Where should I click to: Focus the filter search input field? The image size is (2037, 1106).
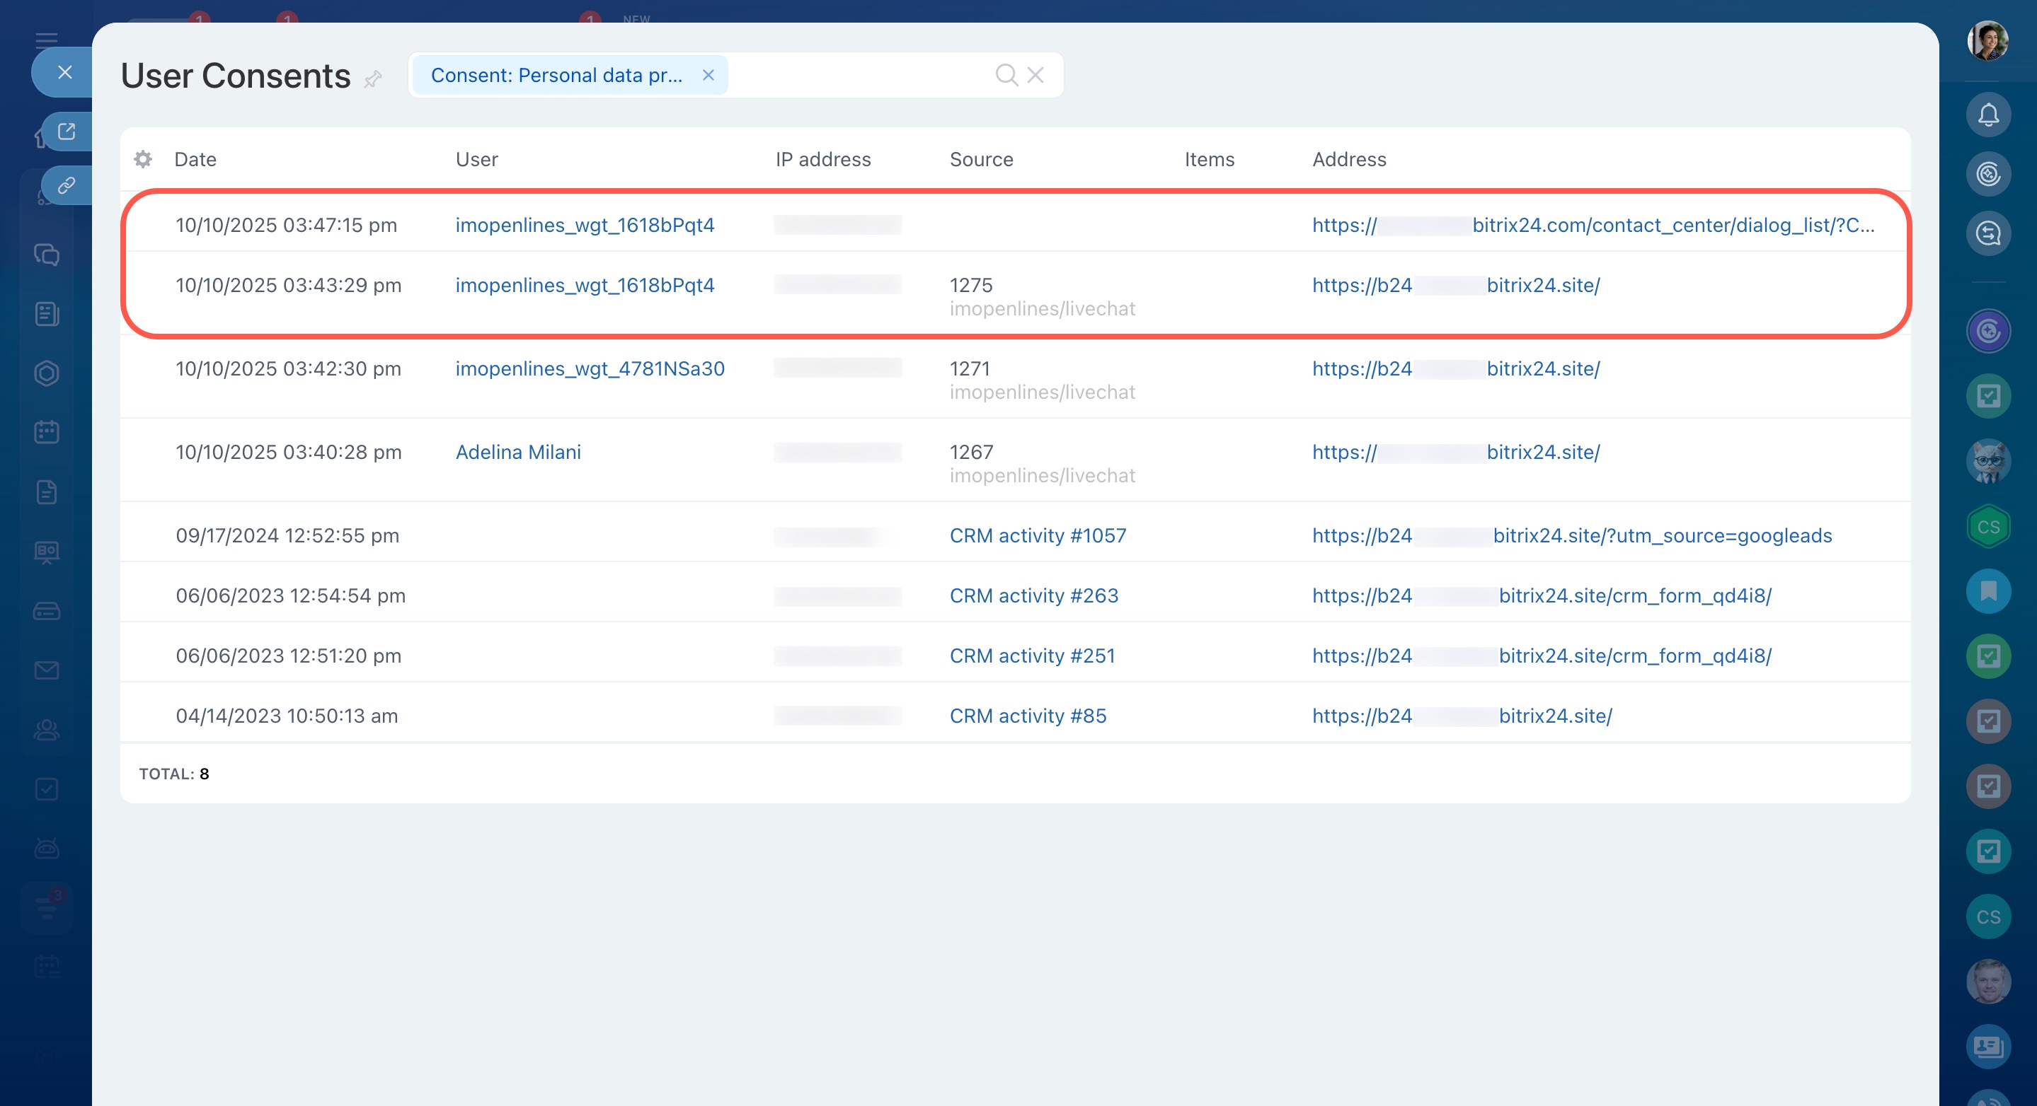(x=858, y=75)
